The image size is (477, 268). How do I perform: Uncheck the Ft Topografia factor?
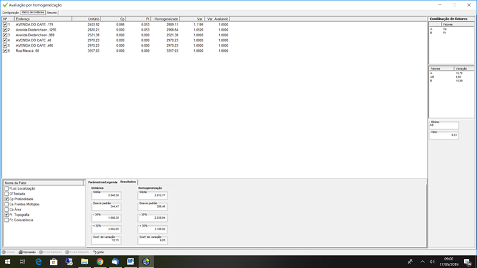point(6,215)
